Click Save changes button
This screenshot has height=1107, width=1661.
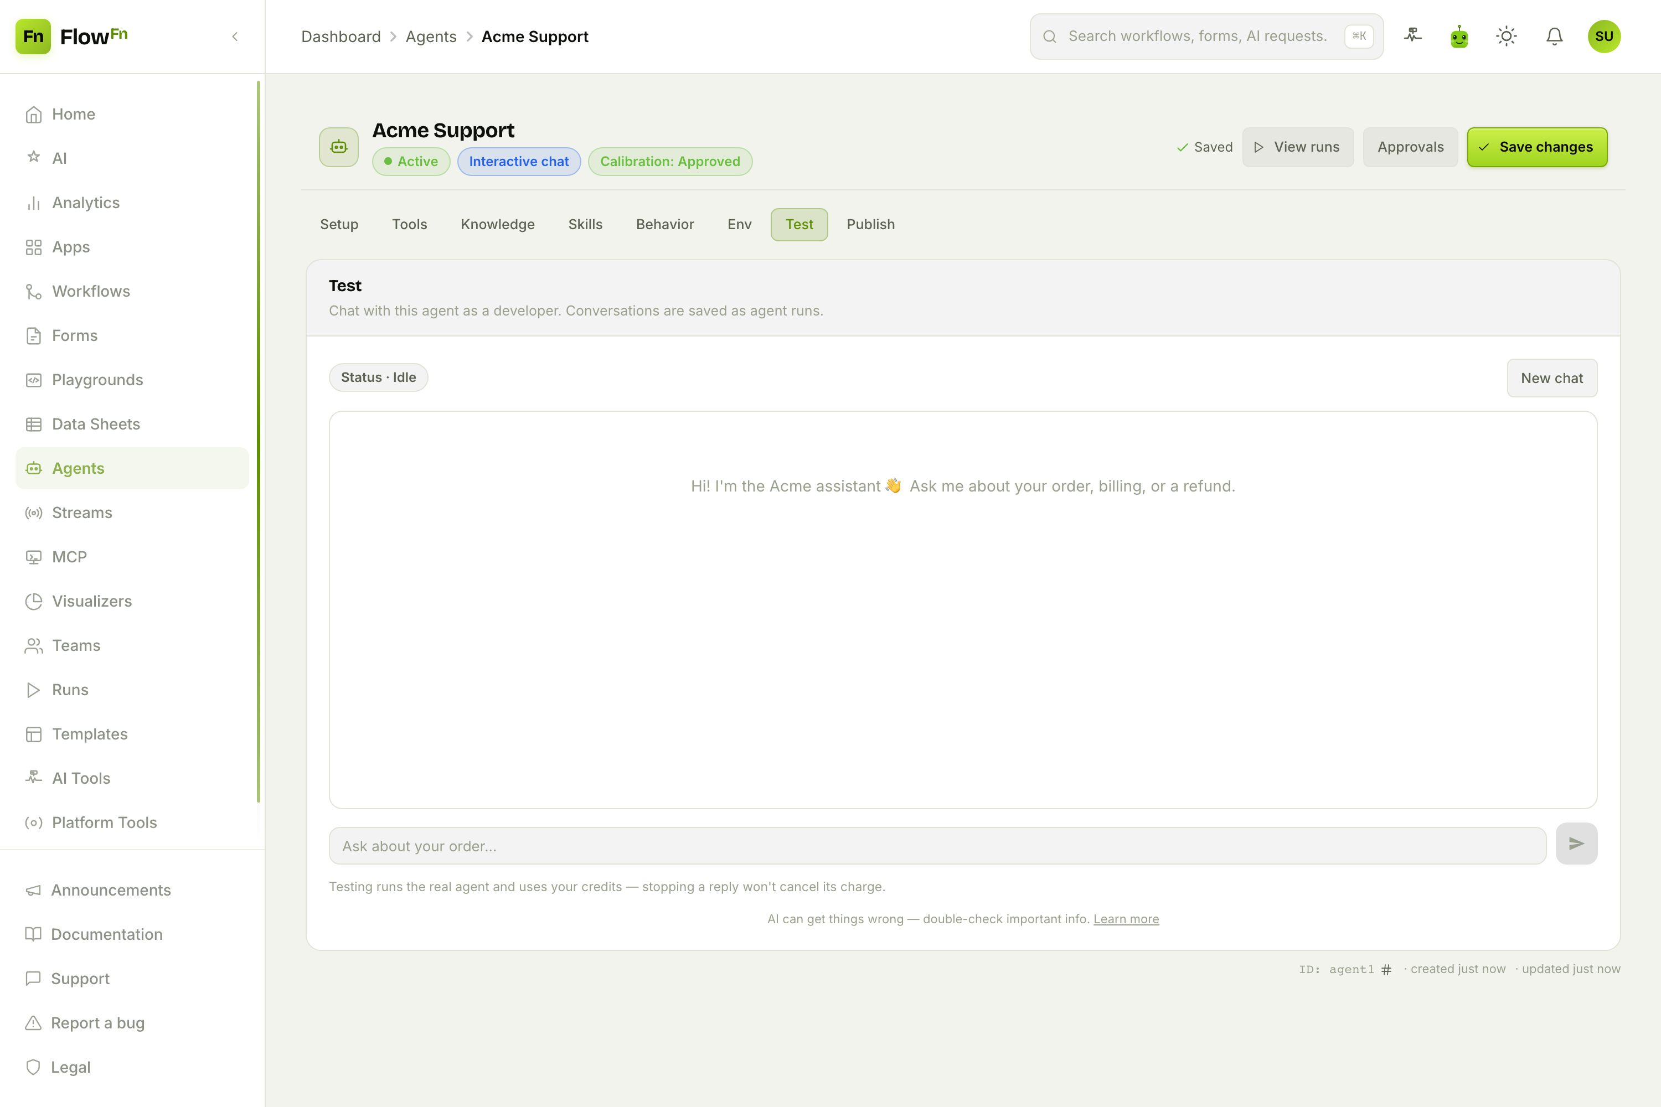pyautogui.click(x=1537, y=147)
